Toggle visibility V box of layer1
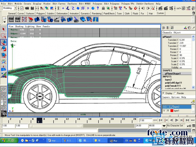Image resolution: width=196 pixels, height=147 pixels. click(x=164, y=111)
